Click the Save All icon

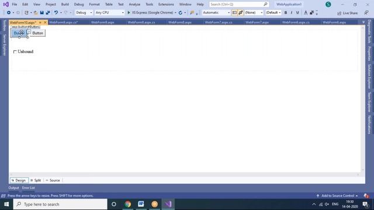click(x=48, y=13)
